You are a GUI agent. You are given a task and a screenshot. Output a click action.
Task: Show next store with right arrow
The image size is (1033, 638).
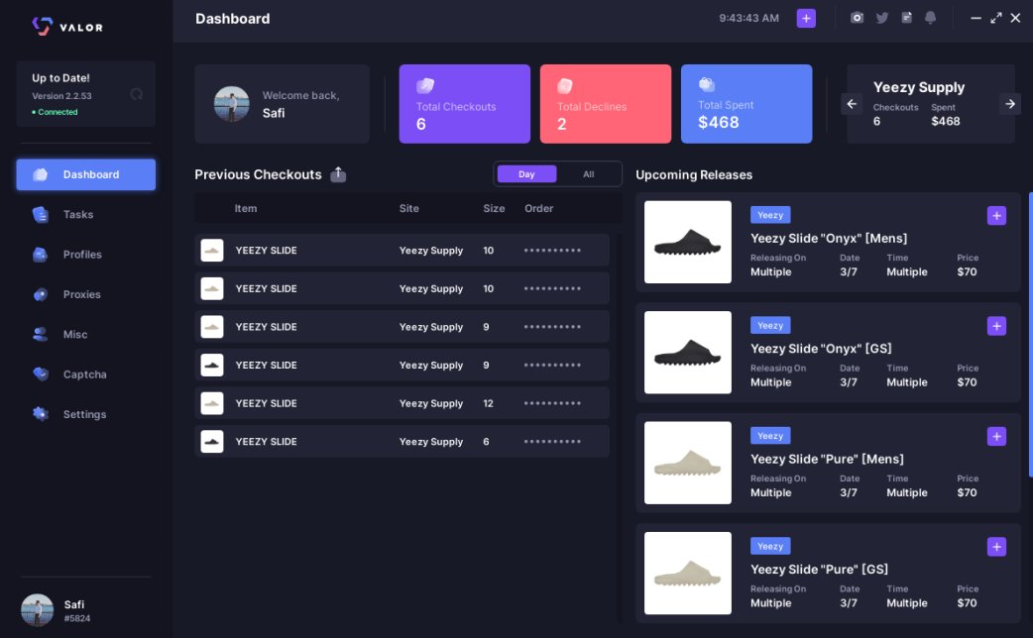click(x=1010, y=104)
